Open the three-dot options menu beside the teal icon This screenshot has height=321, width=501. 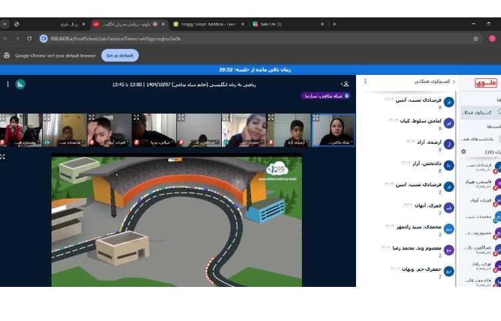tap(7, 84)
